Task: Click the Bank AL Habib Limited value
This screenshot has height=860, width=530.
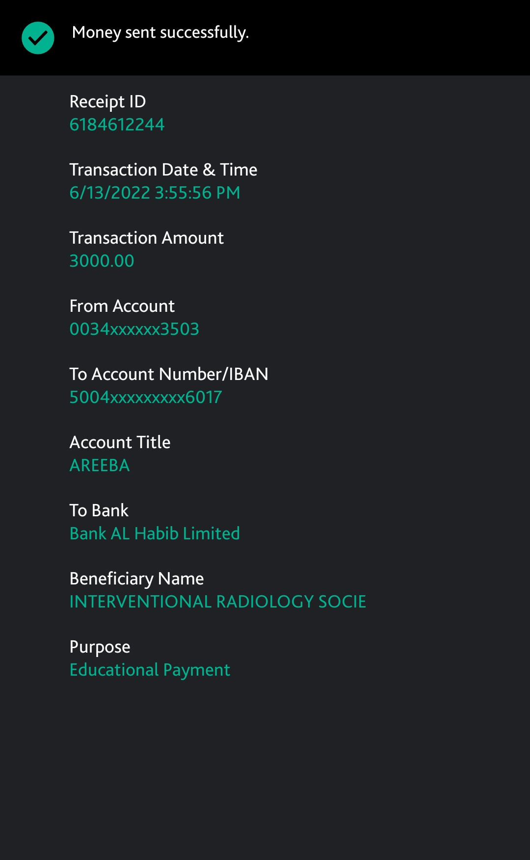Action: pos(154,533)
